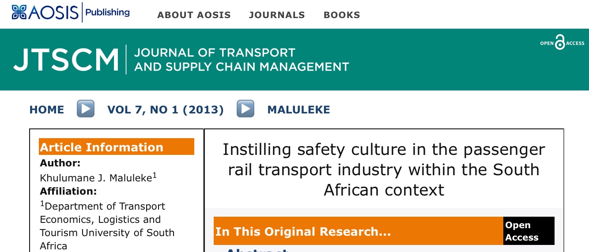Click the partially visible Abstract heading
Screen dimensions: 589x252
[257, 250]
